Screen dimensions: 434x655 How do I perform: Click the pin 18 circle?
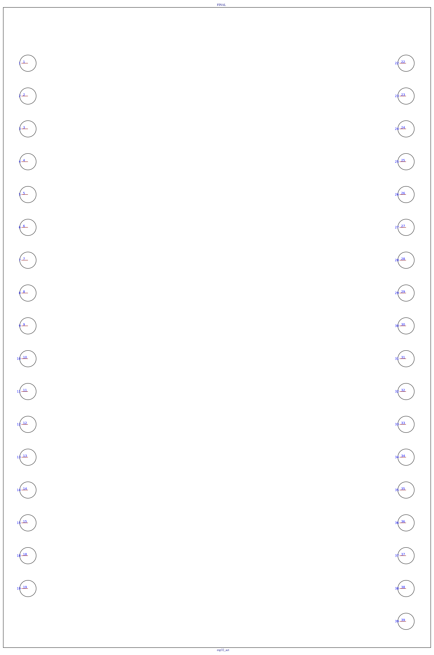[x=28, y=556]
